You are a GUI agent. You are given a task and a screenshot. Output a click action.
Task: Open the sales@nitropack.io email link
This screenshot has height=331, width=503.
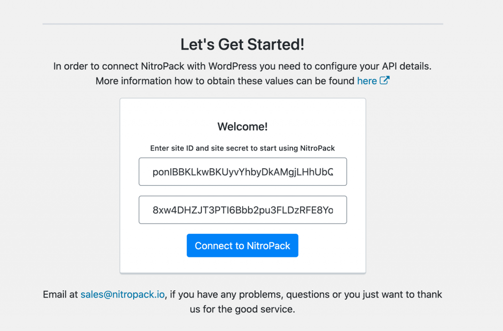coord(123,295)
